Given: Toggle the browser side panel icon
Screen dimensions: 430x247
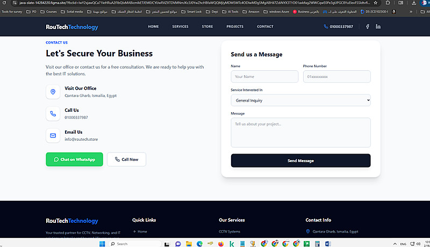Looking at the screenshot, I should coord(400,3).
